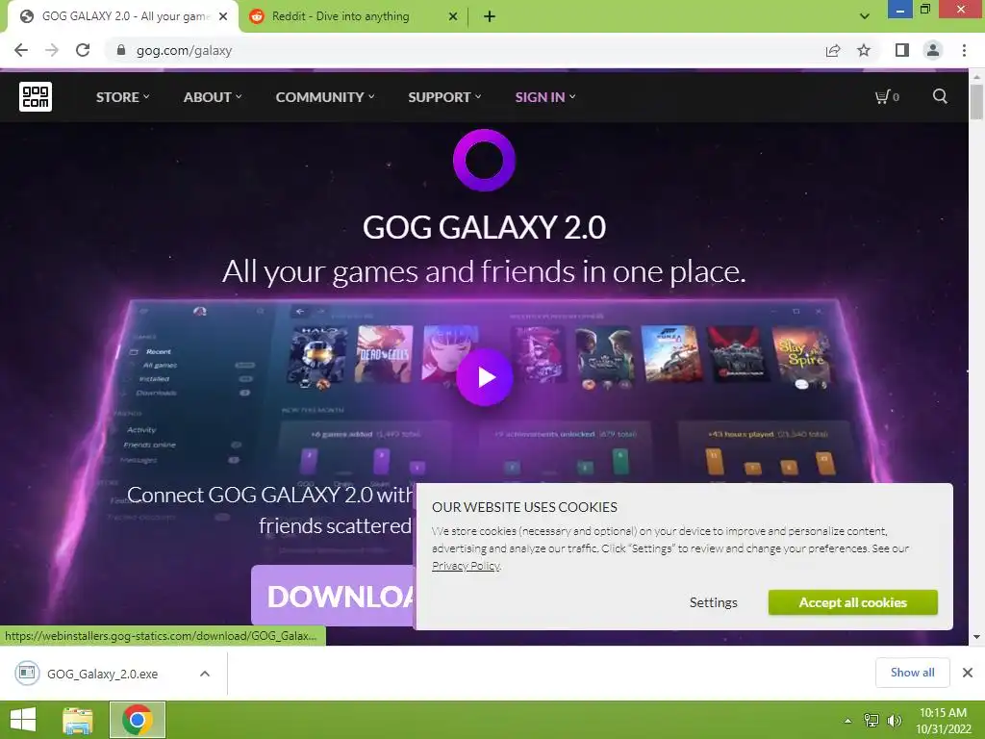The width and height of the screenshot is (985, 739).
Task: Go back to the previous page
Action: pyautogui.click(x=21, y=50)
